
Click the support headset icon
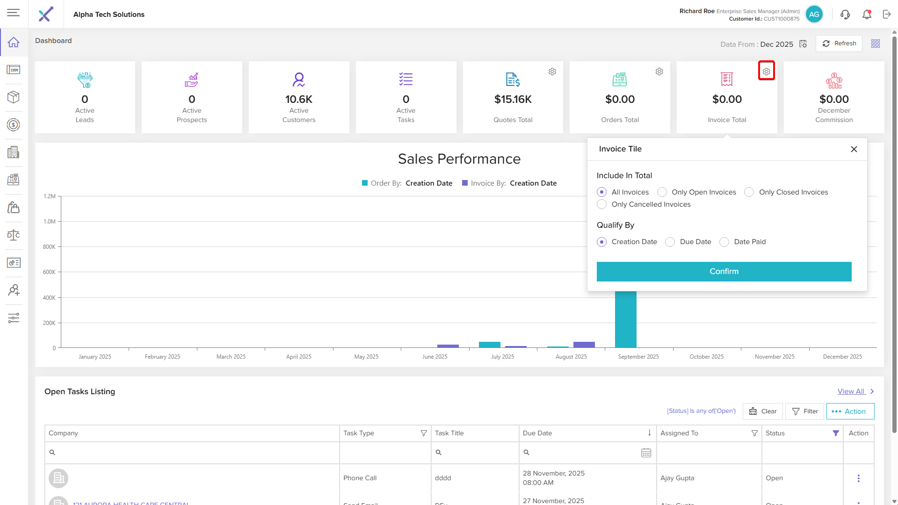pyautogui.click(x=845, y=14)
